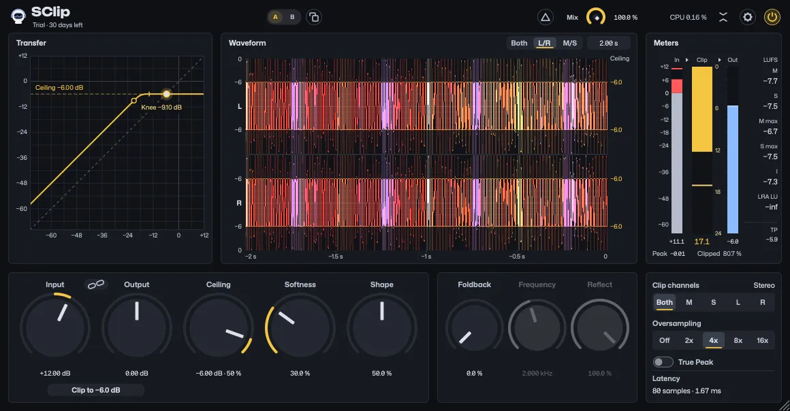Choose 16x oversampling
Image resolution: width=790 pixels, height=411 pixels.
(x=762, y=340)
